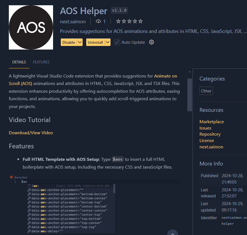The width and height of the screenshot is (247, 235).
Task: Click the details pane vertical scrollbar
Action: pos(190,95)
